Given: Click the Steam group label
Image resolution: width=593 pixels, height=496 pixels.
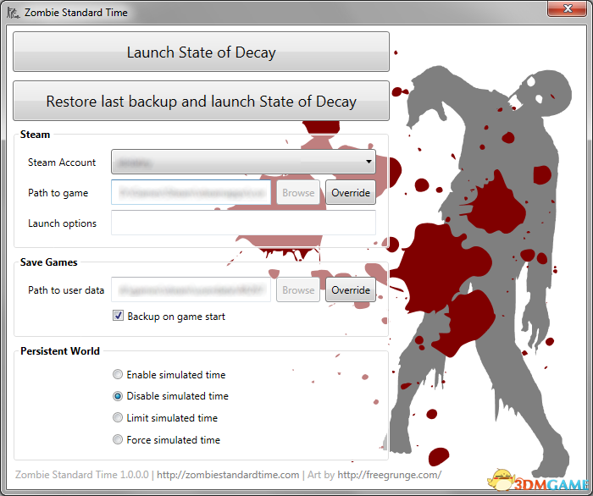Looking at the screenshot, I should (x=35, y=135).
